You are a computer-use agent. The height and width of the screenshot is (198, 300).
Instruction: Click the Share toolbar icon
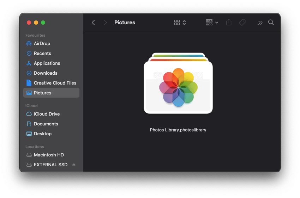click(x=229, y=23)
